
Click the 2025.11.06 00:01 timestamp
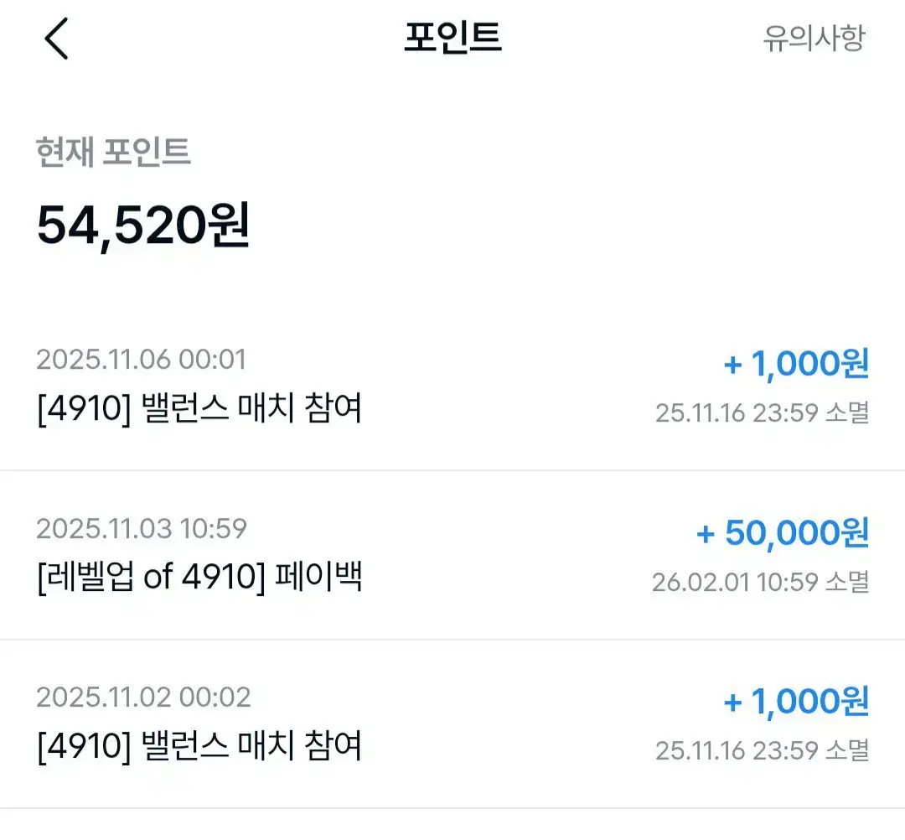click(x=141, y=360)
